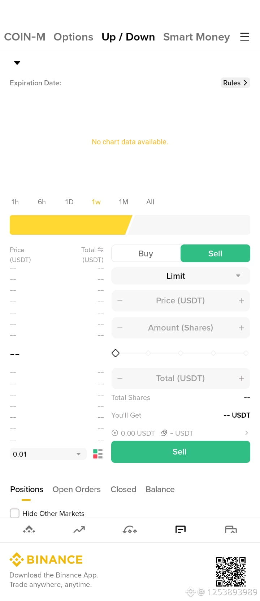
Task: Click plus icon in Price (USDT) field
Action: tap(242, 300)
